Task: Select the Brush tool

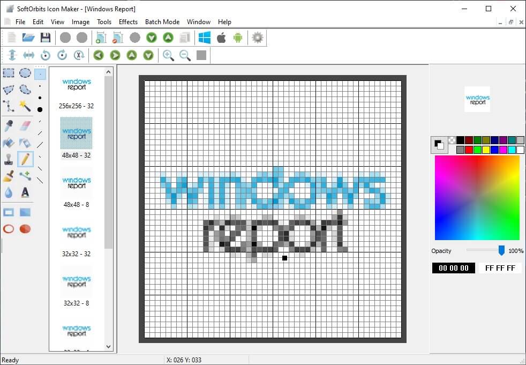Action: click(x=9, y=176)
